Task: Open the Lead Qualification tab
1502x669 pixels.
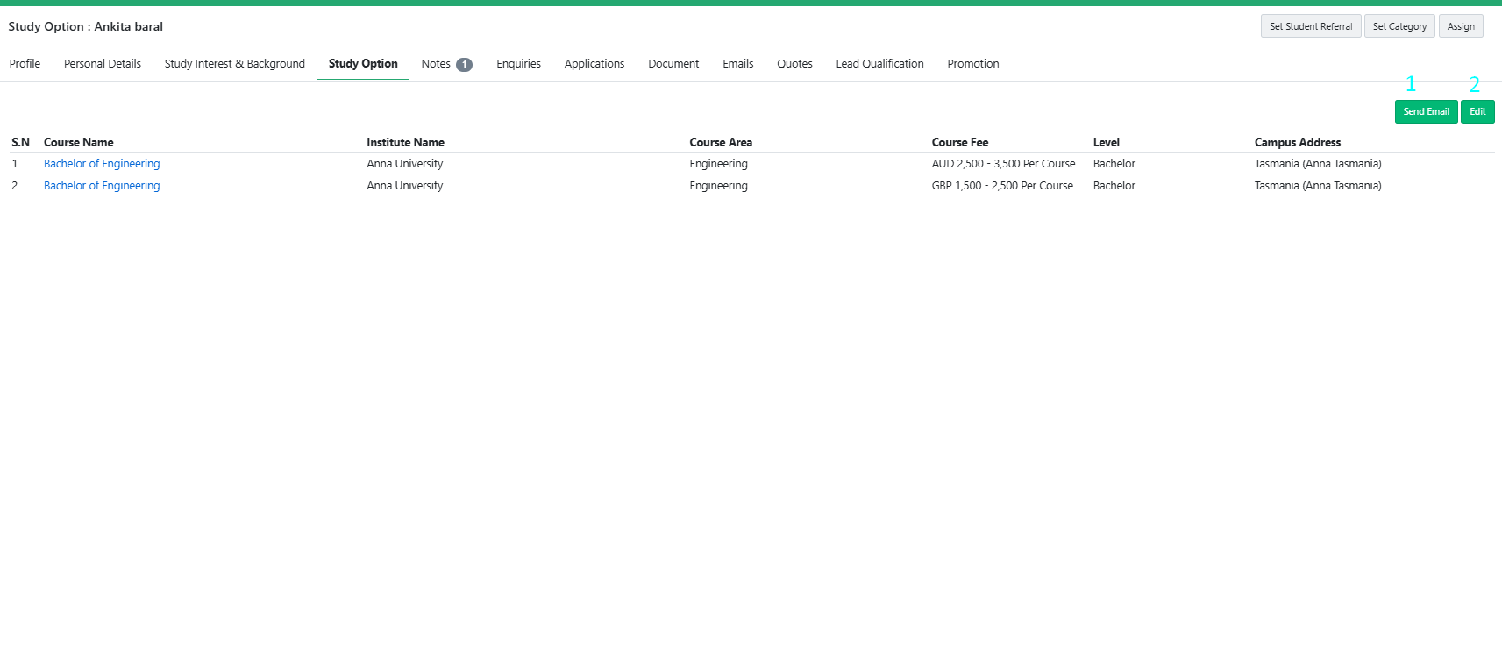Action: click(879, 64)
